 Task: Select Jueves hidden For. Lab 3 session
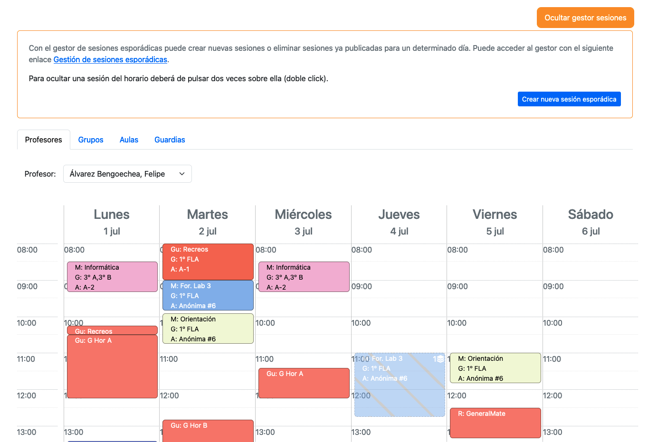point(400,385)
